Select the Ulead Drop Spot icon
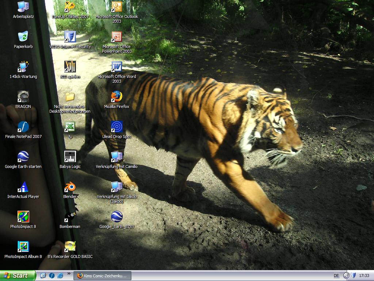Viewport: 374px width, 281px height. tap(117, 127)
